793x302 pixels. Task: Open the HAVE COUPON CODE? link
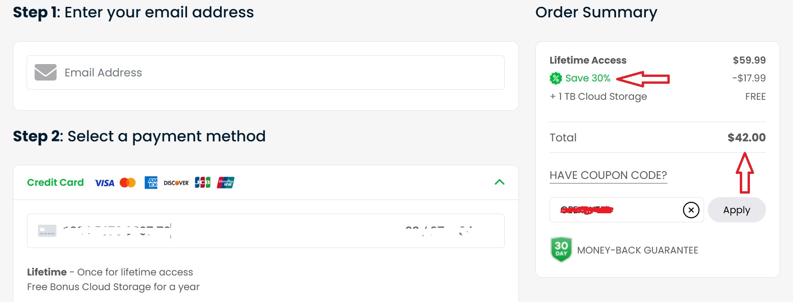coord(608,175)
